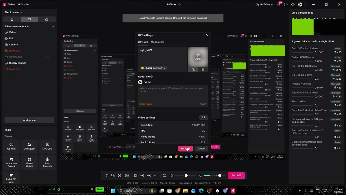The height and width of the screenshot is (195, 346).
Task: Open the Viewer Wishes tool
Action: point(29,162)
